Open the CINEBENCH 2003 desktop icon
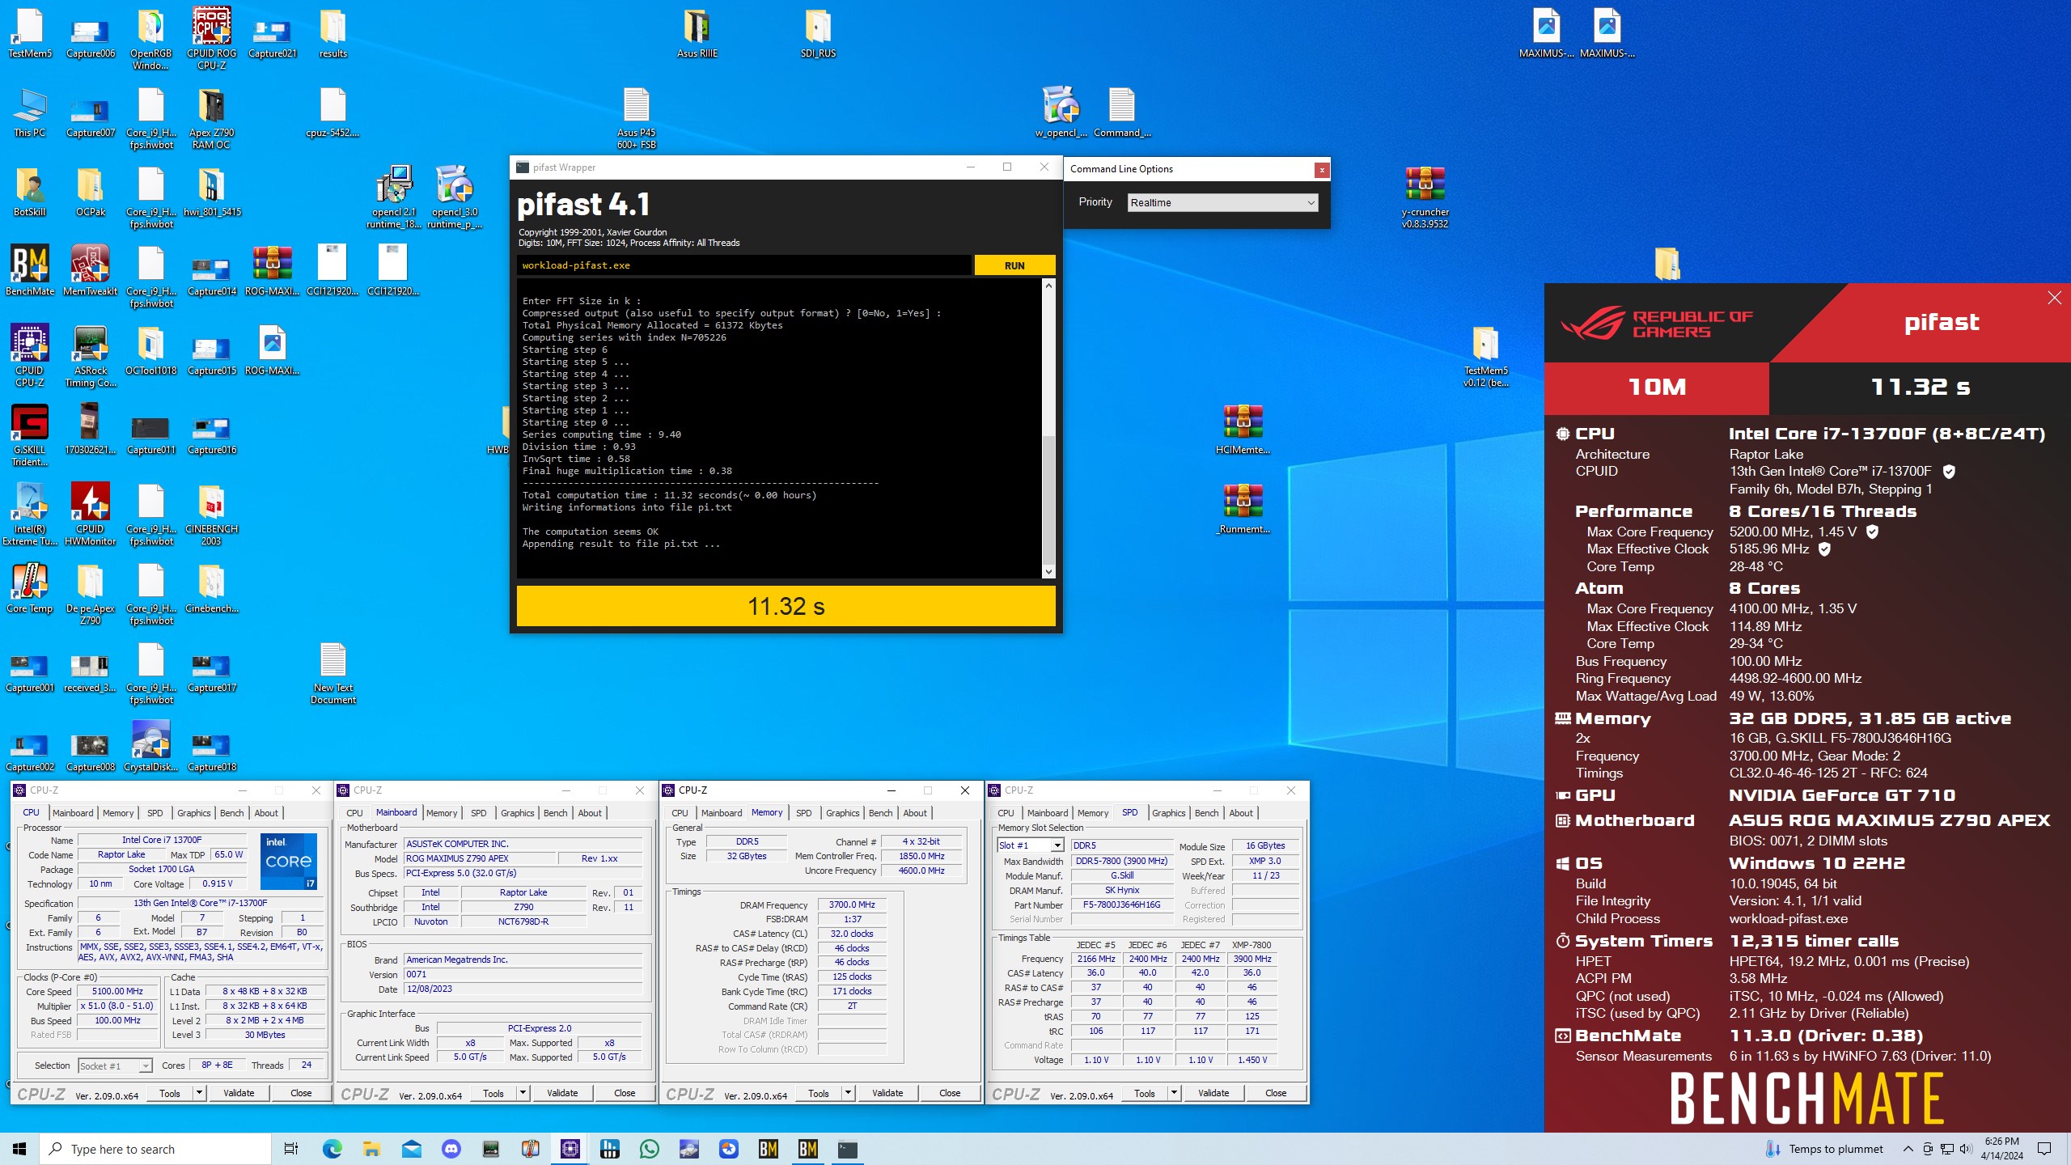The width and height of the screenshot is (2071, 1165). coord(211,515)
